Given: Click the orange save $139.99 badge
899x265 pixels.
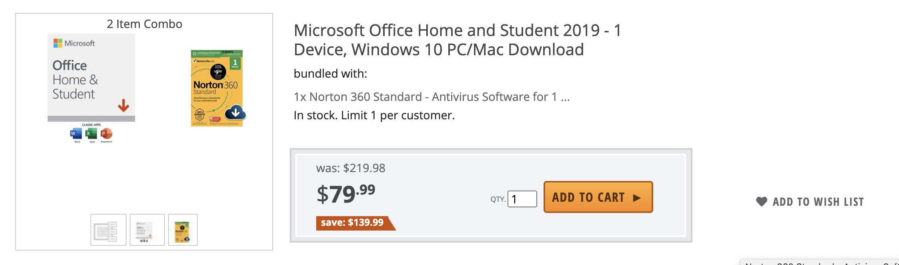Looking at the screenshot, I should pyautogui.click(x=352, y=223).
